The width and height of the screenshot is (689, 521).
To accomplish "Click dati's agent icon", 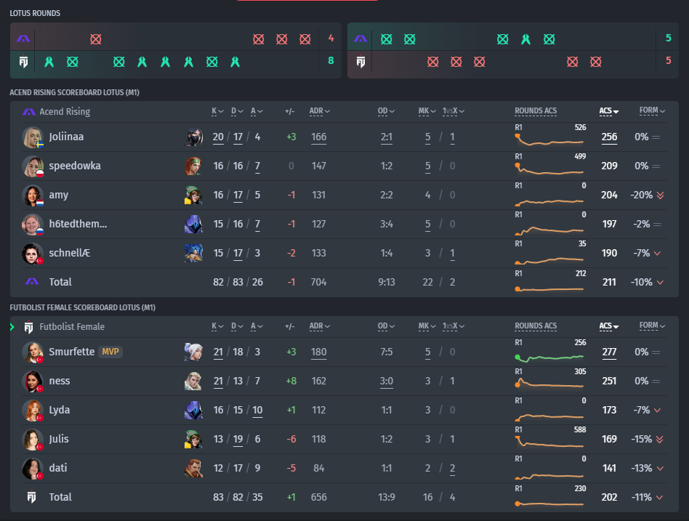I will (193, 468).
